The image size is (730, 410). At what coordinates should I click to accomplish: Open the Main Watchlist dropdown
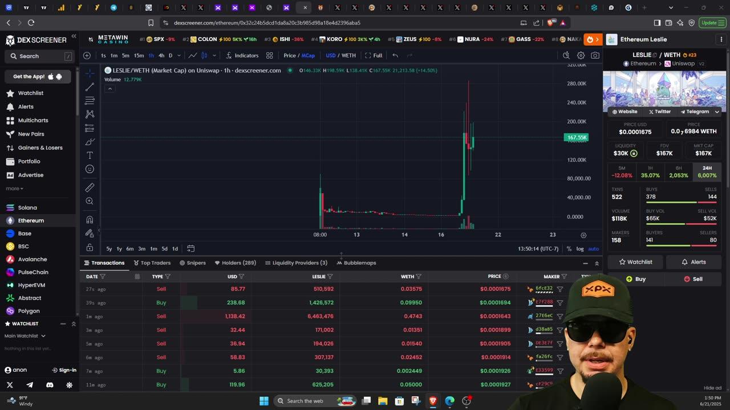[25, 336]
